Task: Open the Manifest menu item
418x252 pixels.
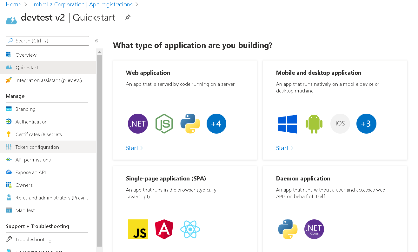Action: click(x=48, y=210)
